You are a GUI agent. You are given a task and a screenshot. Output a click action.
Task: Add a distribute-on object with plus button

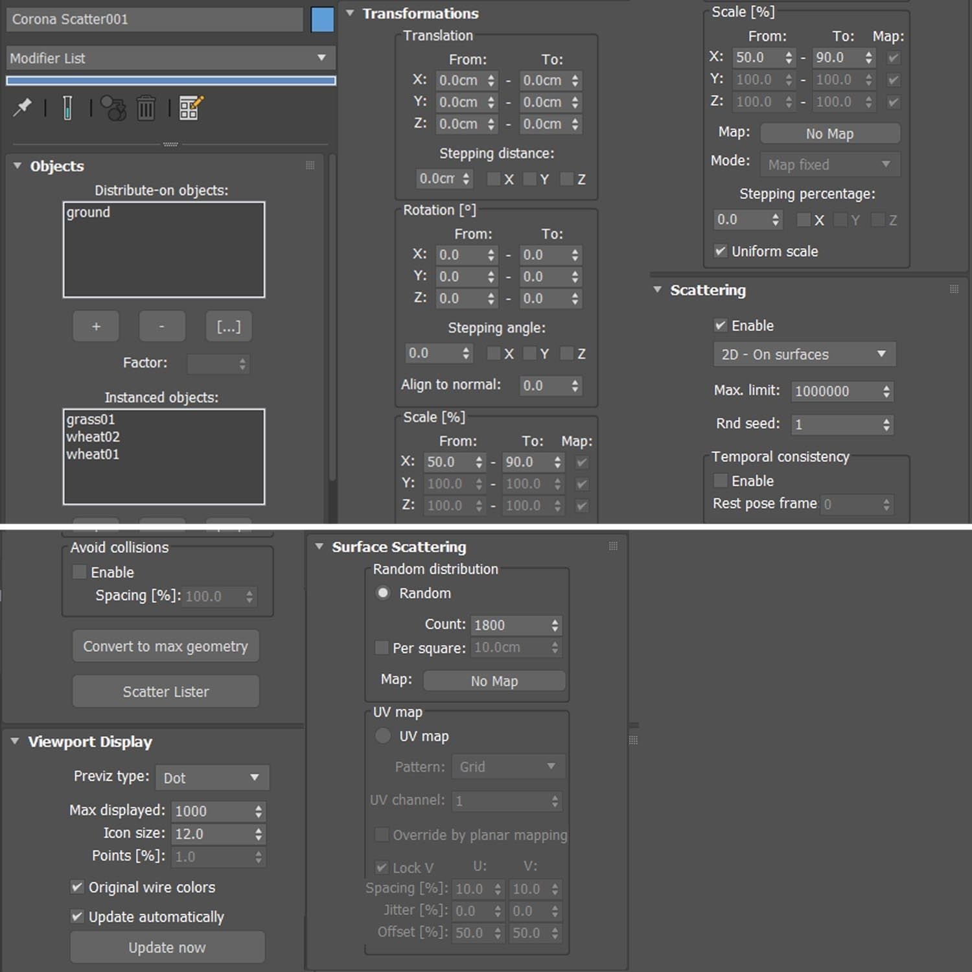pyautogui.click(x=96, y=327)
